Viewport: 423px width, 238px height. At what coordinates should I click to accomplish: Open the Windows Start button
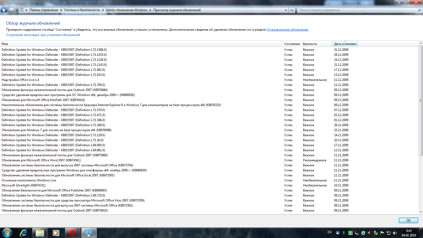[7, 233]
